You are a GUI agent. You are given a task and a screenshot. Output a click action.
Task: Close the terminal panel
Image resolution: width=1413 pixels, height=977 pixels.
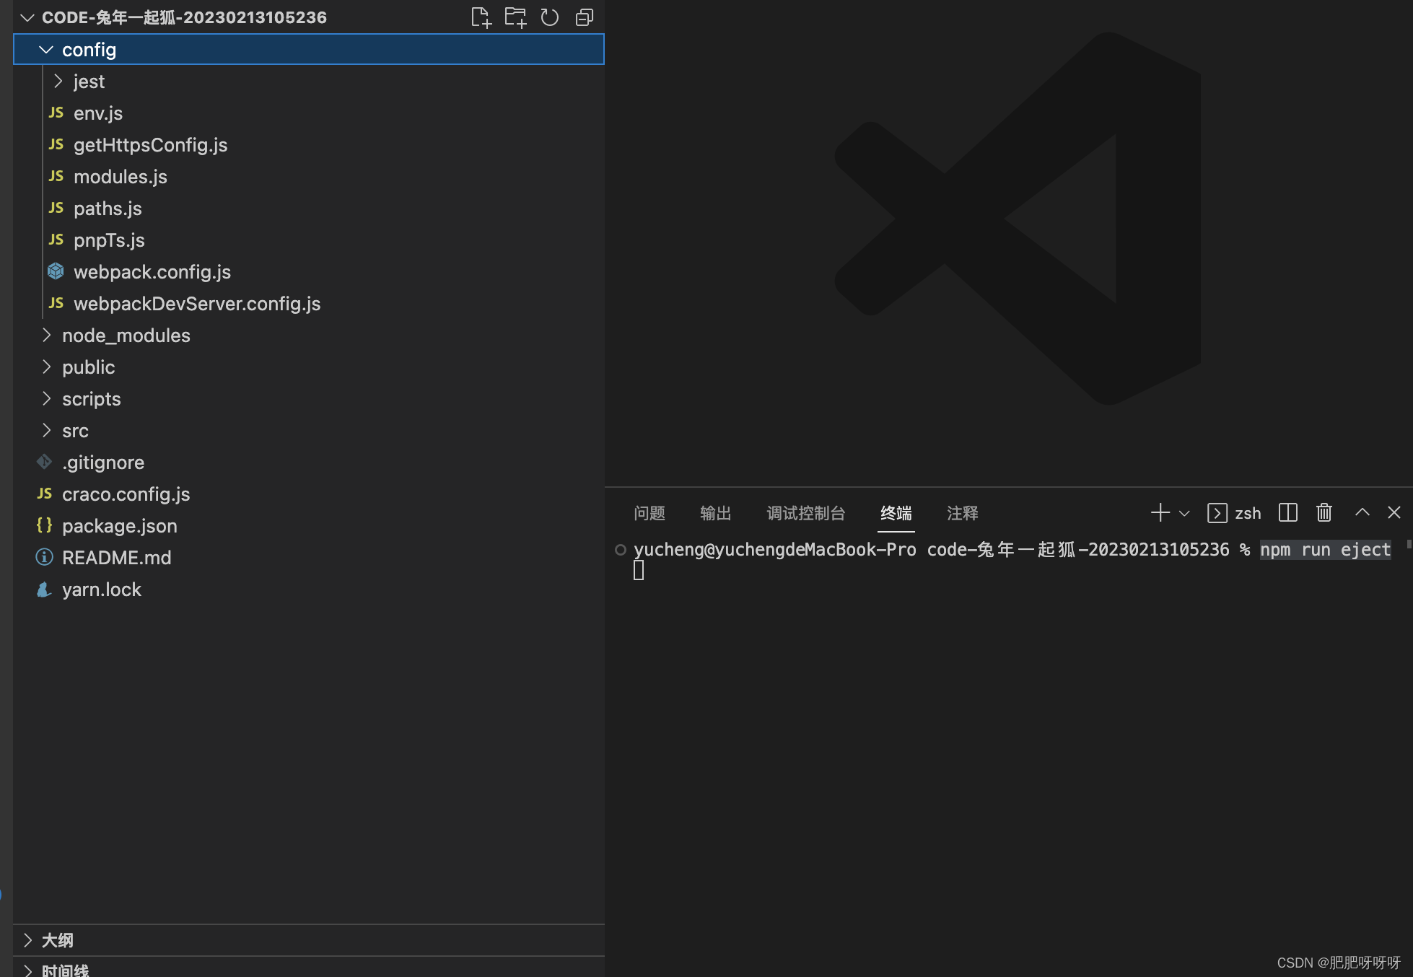click(1394, 512)
